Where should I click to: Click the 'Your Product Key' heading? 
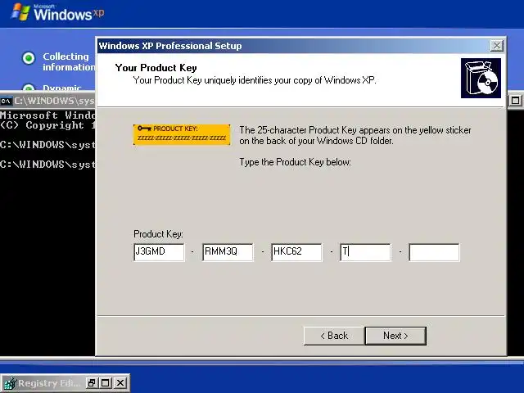click(156, 68)
